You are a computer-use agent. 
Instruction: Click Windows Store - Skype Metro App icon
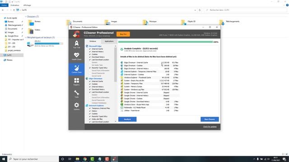(x=122, y=104)
